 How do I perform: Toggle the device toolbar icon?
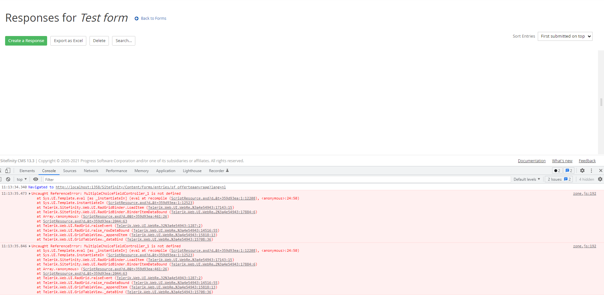click(x=8, y=170)
